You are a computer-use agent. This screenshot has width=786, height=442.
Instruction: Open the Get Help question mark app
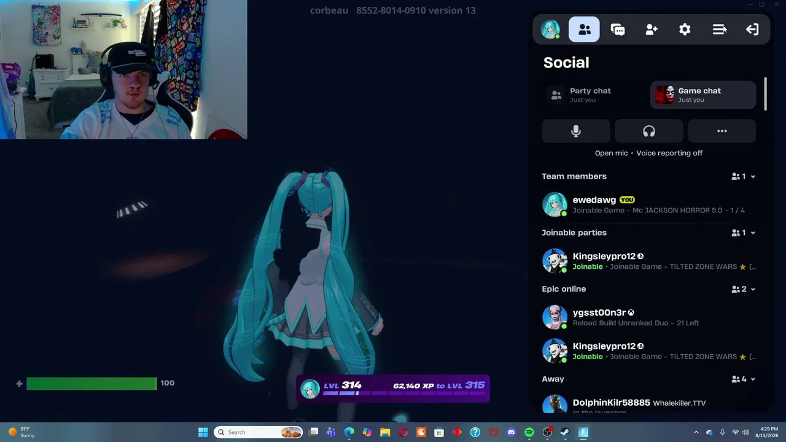point(475,432)
